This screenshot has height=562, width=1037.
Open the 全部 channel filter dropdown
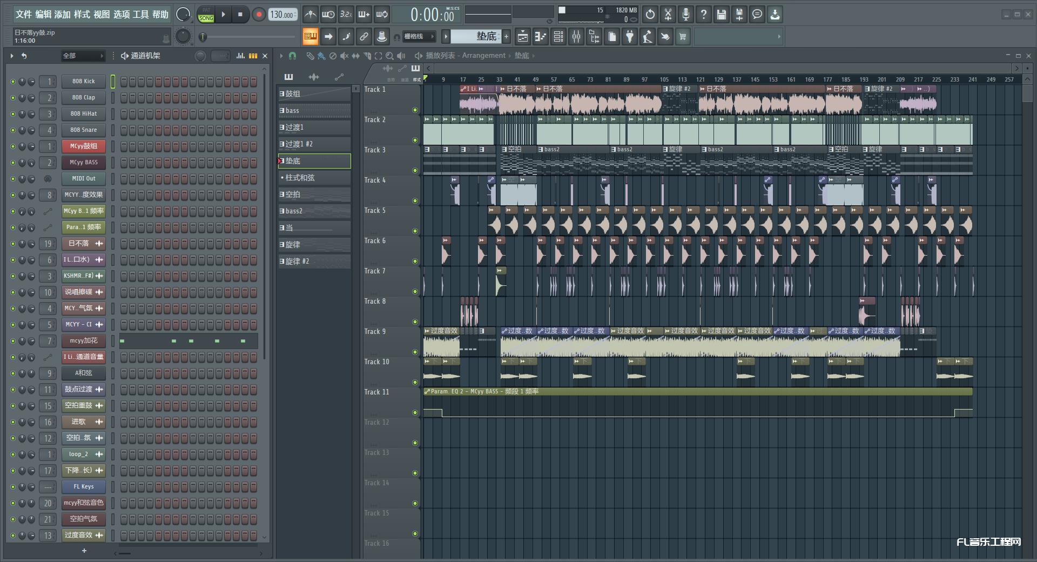point(82,56)
